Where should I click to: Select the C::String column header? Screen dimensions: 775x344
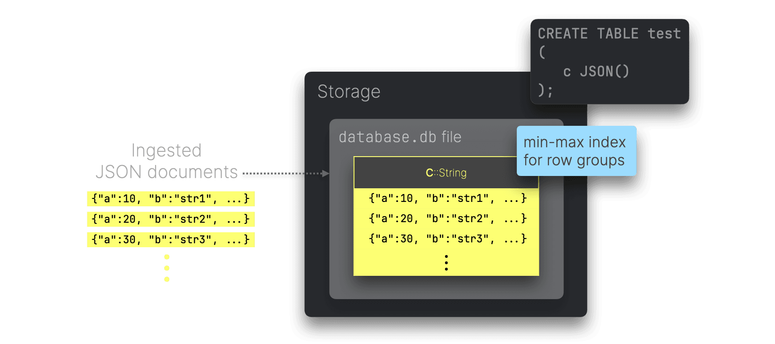pyautogui.click(x=446, y=173)
